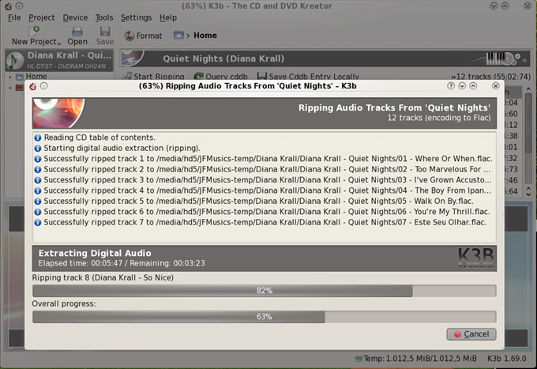Click Start Ripping in main window
This screenshot has width=537, height=369.
tap(154, 77)
